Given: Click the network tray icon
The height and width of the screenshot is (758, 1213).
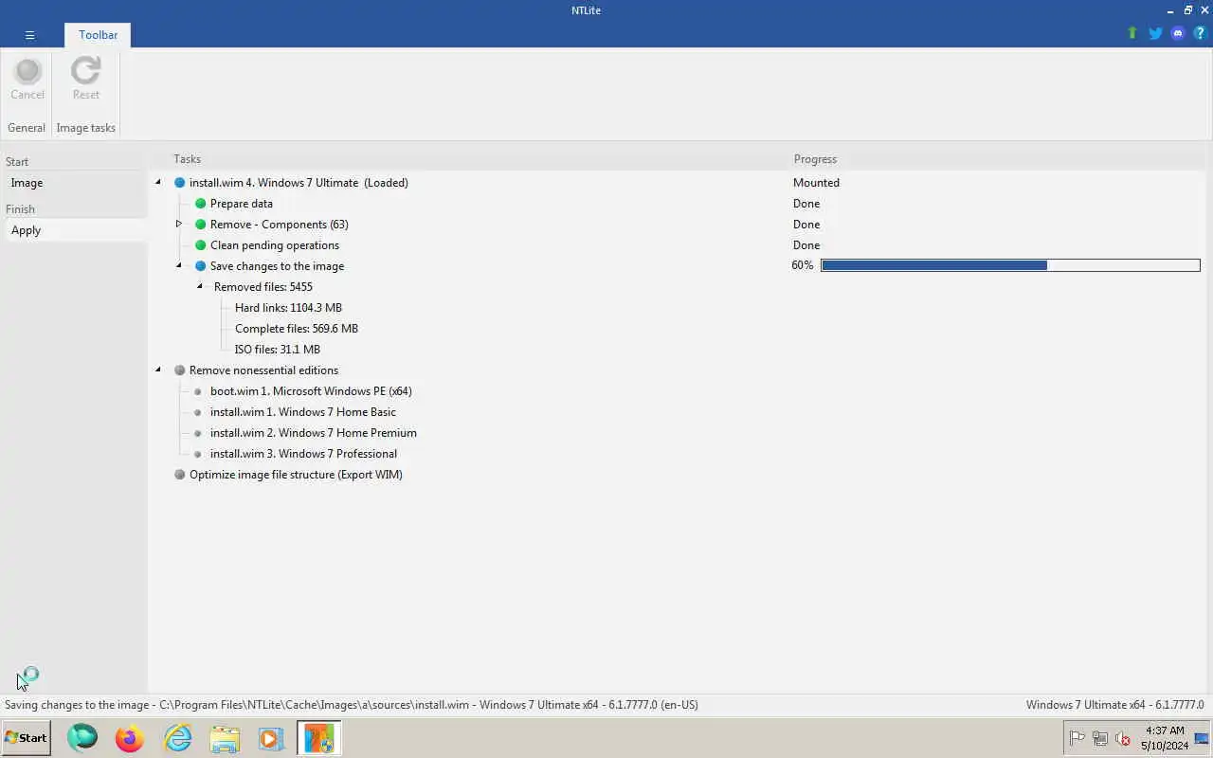Looking at the screenshot, I should pyautogui.click(x=1100, y=738).
